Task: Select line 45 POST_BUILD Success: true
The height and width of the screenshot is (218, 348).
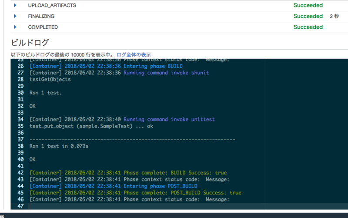Action: click(x=135, y=193)
